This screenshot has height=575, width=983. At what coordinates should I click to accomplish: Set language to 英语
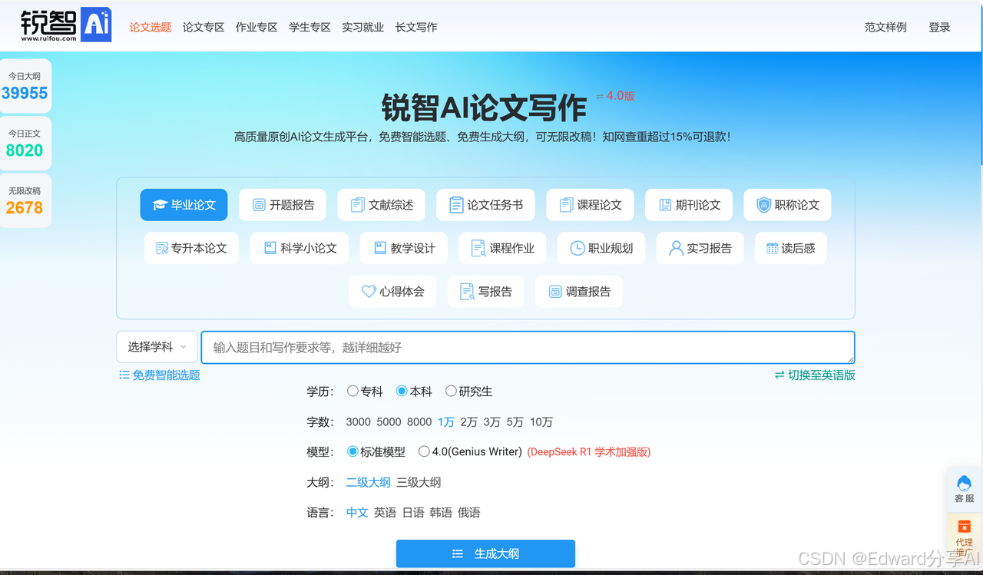tap(386, 512)
